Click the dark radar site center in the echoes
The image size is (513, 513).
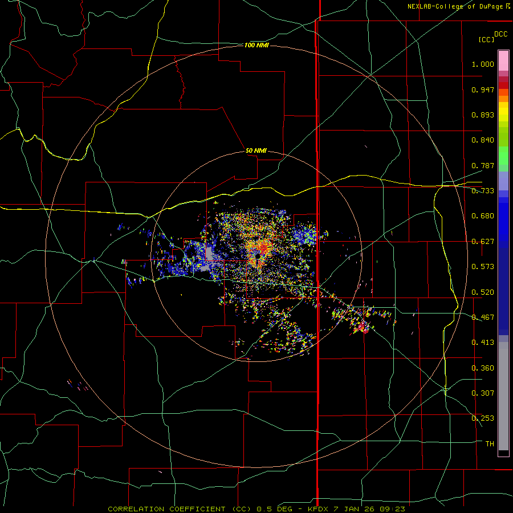click(258, 256)
